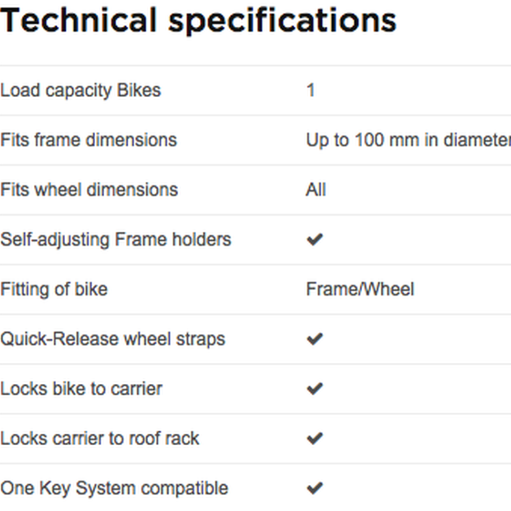Select the Fits frame dimensions label
The height and width of the screenshot is (511, 511).
tap(88, 140)
